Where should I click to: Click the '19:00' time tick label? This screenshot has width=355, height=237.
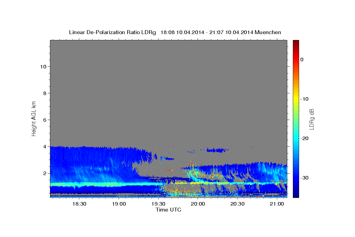(x=119, y=204)
